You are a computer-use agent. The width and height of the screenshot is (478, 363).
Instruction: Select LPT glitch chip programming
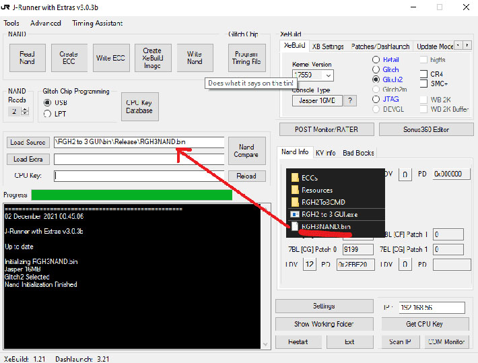47,114
